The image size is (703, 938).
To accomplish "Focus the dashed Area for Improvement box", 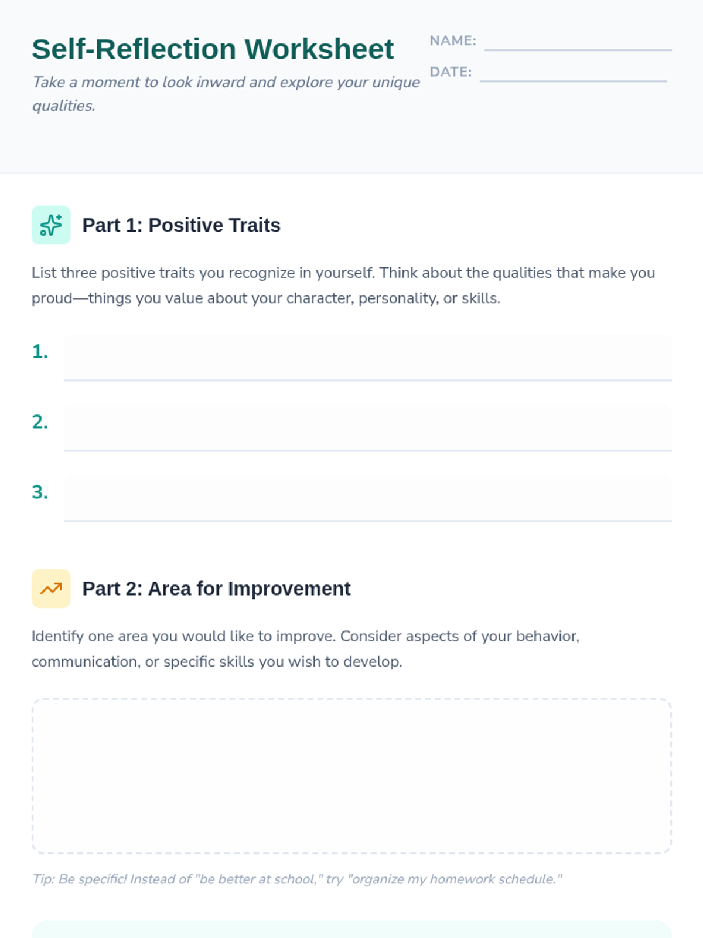I will (x=351, y=776).
